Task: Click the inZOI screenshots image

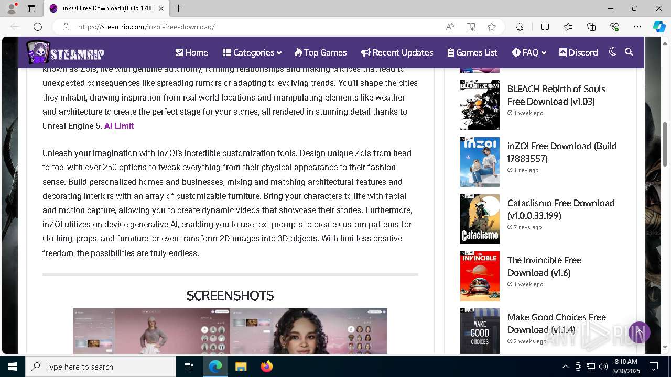Action: (230, 331)
